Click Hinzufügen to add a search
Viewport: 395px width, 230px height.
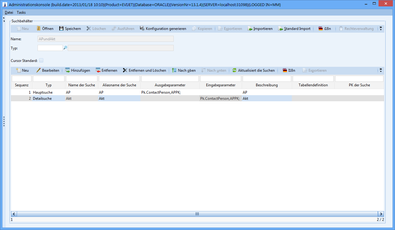pos(68,70)
